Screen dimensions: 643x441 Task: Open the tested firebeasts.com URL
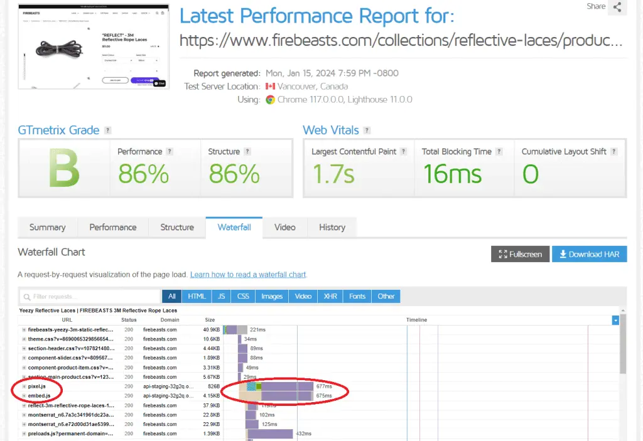[401, 41]
